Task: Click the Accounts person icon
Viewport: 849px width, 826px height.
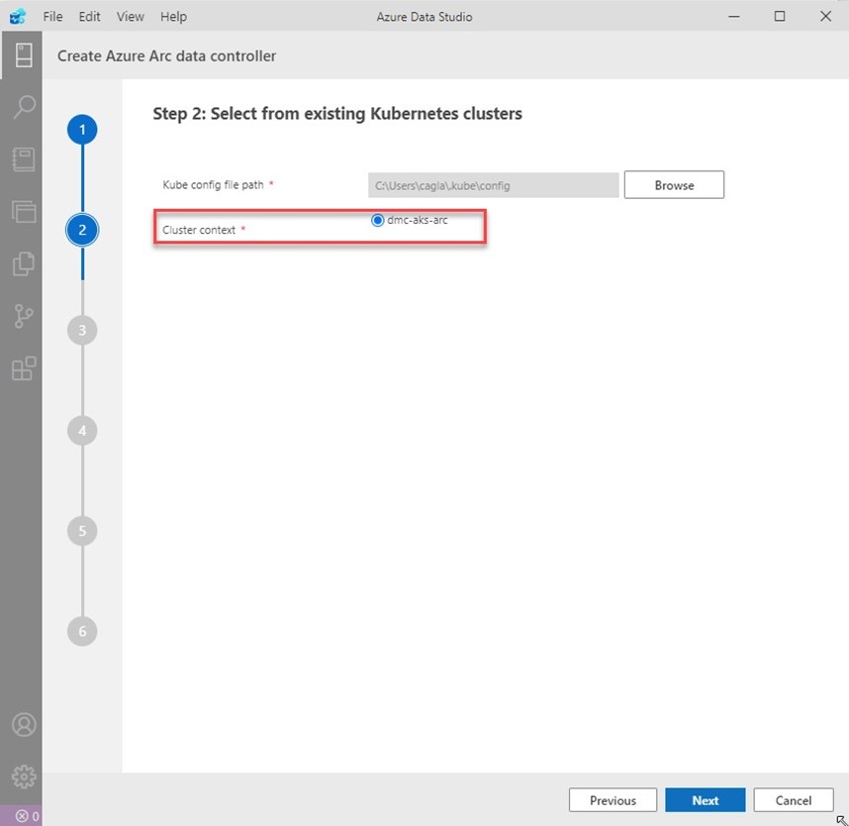Action: [23, 725]
